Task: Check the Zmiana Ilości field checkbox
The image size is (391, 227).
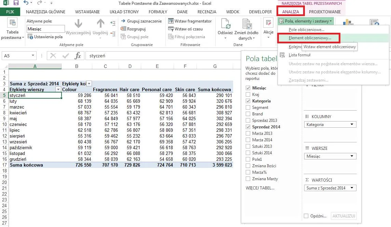Action: [248, 166]
